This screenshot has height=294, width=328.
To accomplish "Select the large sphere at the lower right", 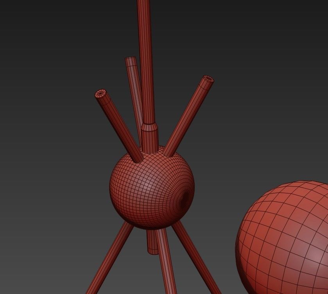I will pyautogui.click(x=282, y=238).
